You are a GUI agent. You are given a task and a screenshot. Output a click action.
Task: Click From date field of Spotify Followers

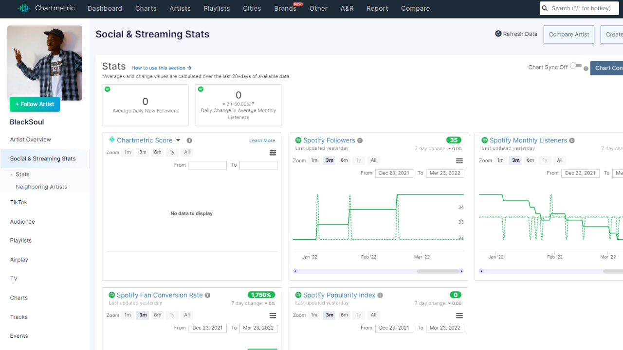click(x=394, y=173)
